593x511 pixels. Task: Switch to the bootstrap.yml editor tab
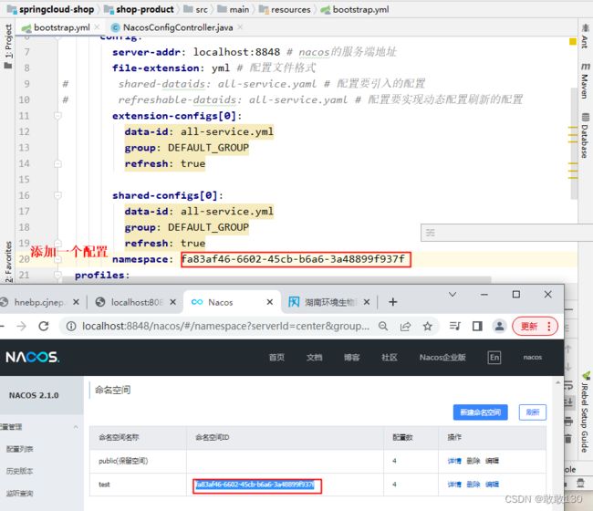click(61, 27)
